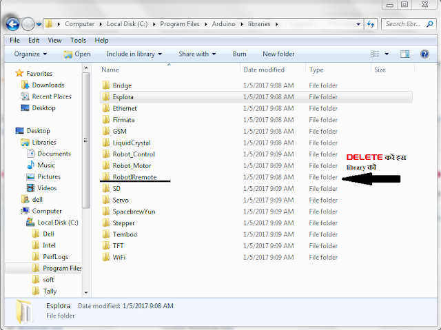Viewport: 441px width, 330px height.
Task: Sort by the Size column header
Action: click(x=380, y=70)
